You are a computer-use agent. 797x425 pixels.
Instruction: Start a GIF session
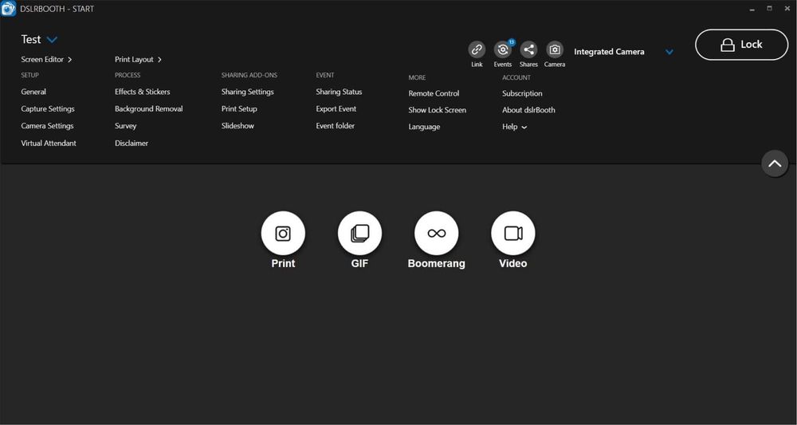tap(360, 234)
